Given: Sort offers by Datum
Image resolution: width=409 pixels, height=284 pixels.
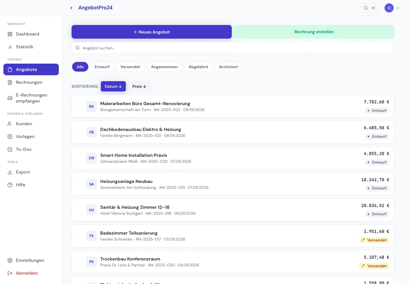Looking at the screenshot, I should (113, 86).
